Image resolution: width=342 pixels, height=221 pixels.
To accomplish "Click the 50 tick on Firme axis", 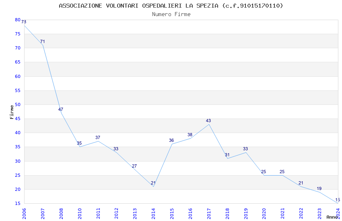I will 18,104.
